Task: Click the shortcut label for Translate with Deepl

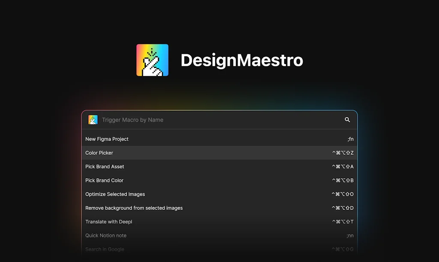Action: 343,222
